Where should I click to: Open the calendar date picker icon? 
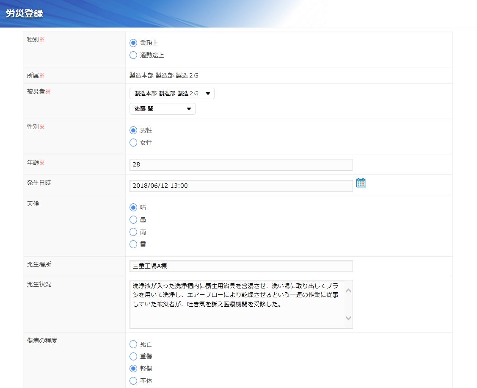tap(361, 183)
